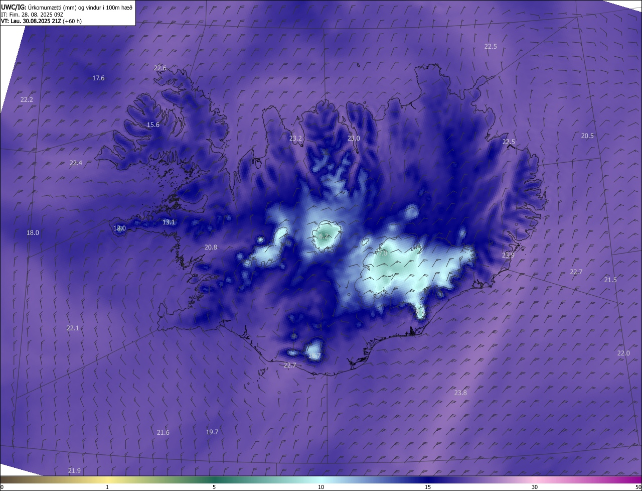Image resolution: width=642 pixels, height=491 pixels.
Task: Select the 19.7 value label on the map
Action: 212,432
